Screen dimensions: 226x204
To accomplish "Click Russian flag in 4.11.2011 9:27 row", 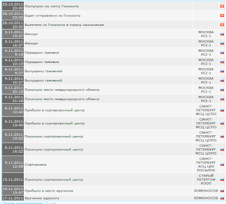I will click(222, 71).
